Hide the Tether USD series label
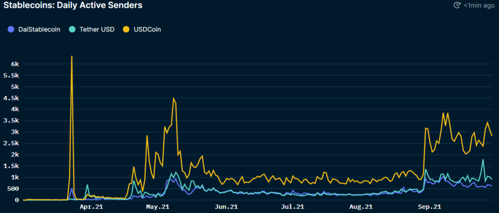 98,29
